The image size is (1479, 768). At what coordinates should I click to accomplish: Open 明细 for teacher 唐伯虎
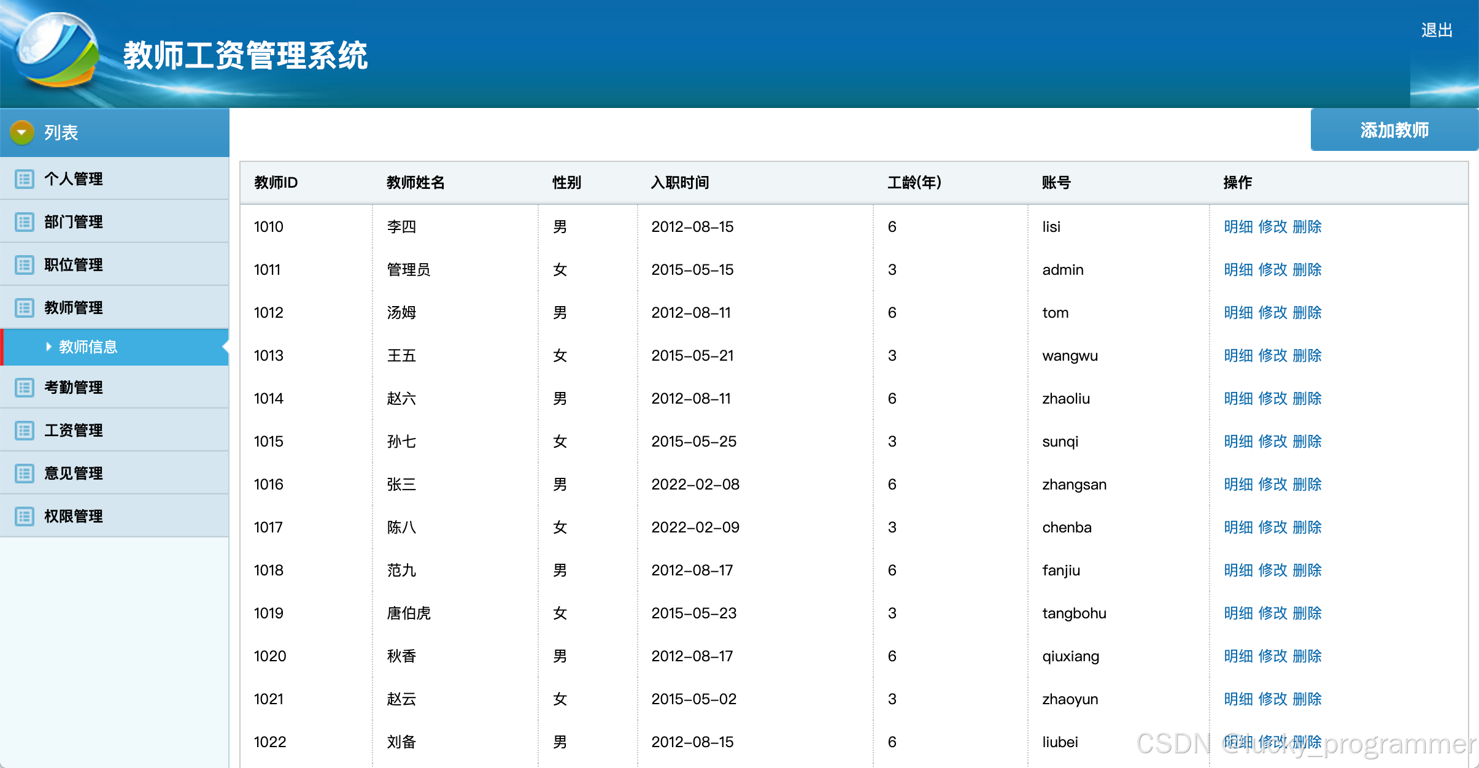coord(1238,613)
